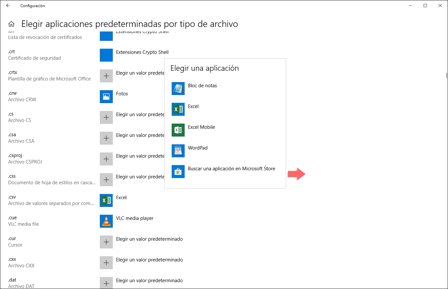The width and height of the screenshot is (448, 289).
Task: Click the plus icon for .dat
Action: click(x=106, y=283)
